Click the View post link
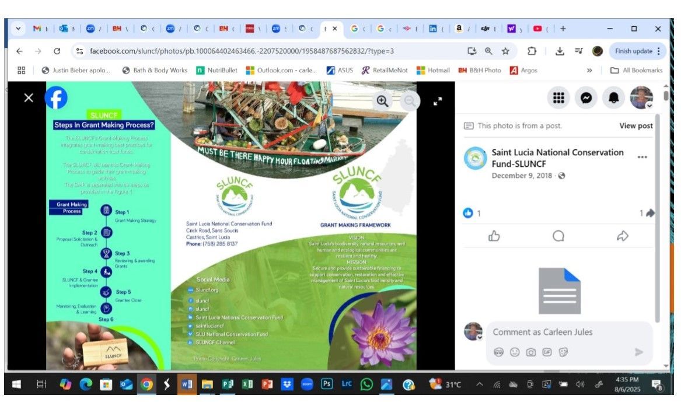Screen dimensions: 681x402 636,126
